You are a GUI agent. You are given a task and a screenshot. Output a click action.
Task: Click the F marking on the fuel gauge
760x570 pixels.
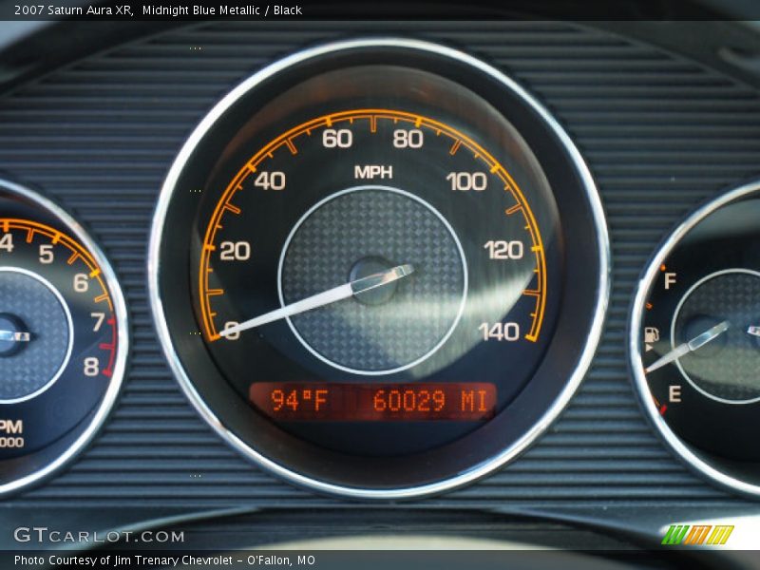[x=670, y=280]
